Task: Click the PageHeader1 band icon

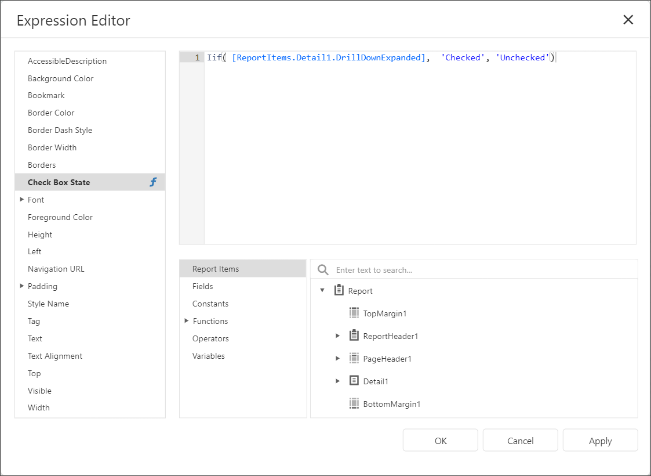Action: click(x=354, y=358)
